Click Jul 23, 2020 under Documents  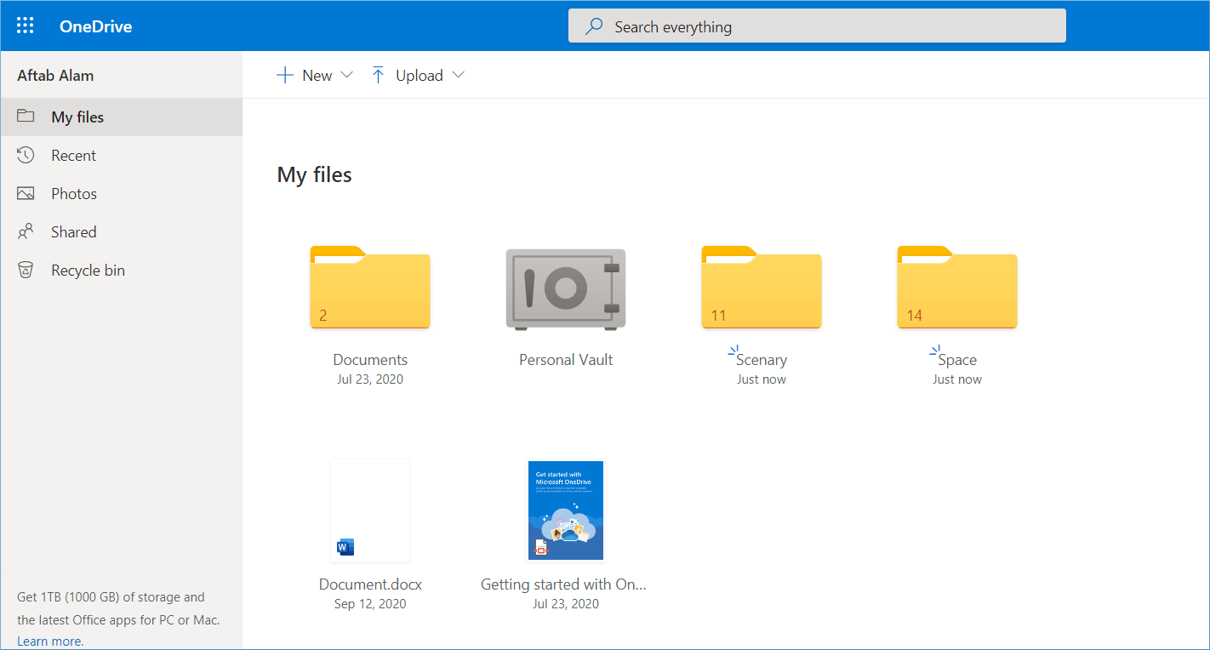[x=370, y=379]
